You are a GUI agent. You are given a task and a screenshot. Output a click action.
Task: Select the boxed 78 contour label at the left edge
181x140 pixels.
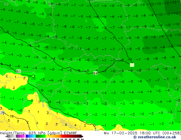[x=2, y=113]
